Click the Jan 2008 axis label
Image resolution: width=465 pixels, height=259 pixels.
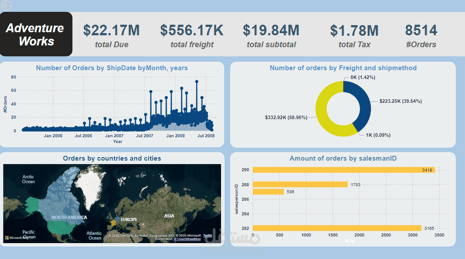point(176,135)
